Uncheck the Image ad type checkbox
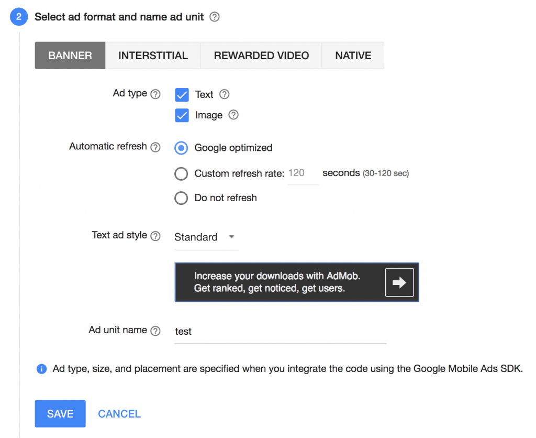 tap(182, 115)
